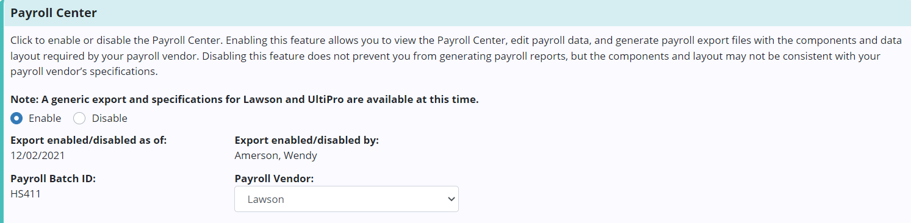Click the "Payroll Vendor:" field label

pyautogui.click(x=274, y=179)
